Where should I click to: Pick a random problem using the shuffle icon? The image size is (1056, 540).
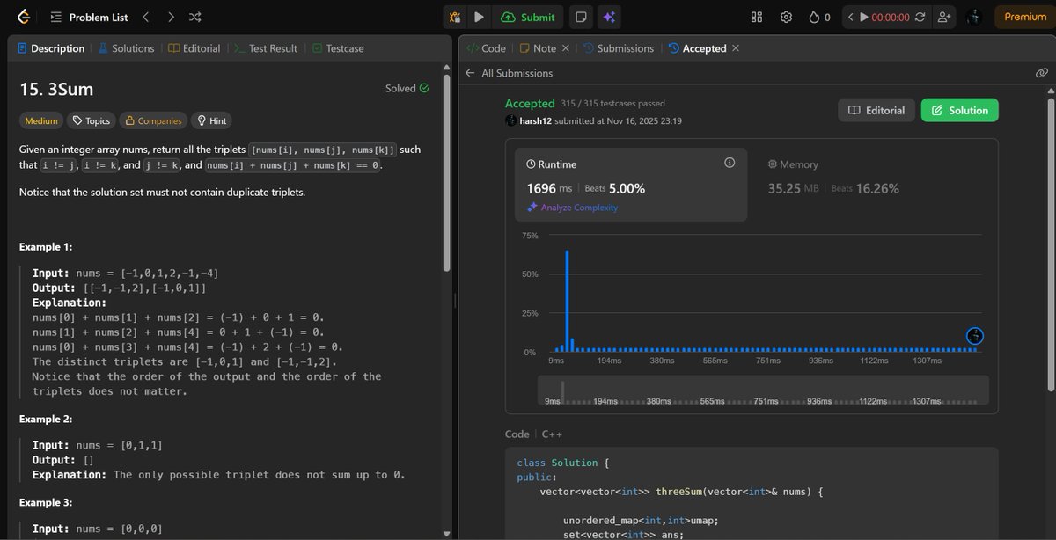[194, 16]
